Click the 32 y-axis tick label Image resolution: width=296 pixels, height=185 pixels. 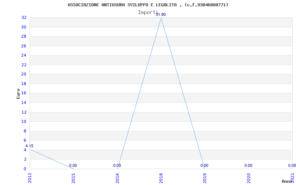coord(24,17)
